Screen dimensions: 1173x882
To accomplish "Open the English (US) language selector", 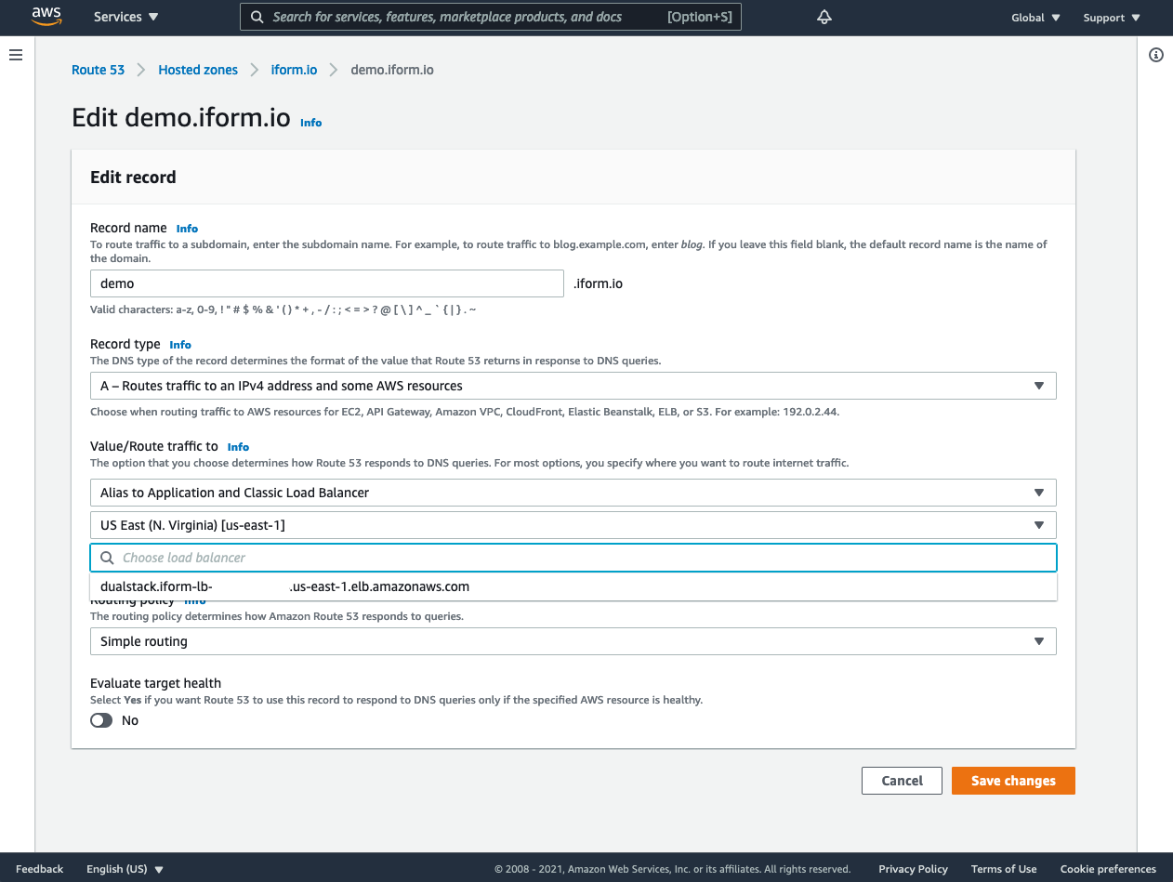I will (x=125, y=869).
